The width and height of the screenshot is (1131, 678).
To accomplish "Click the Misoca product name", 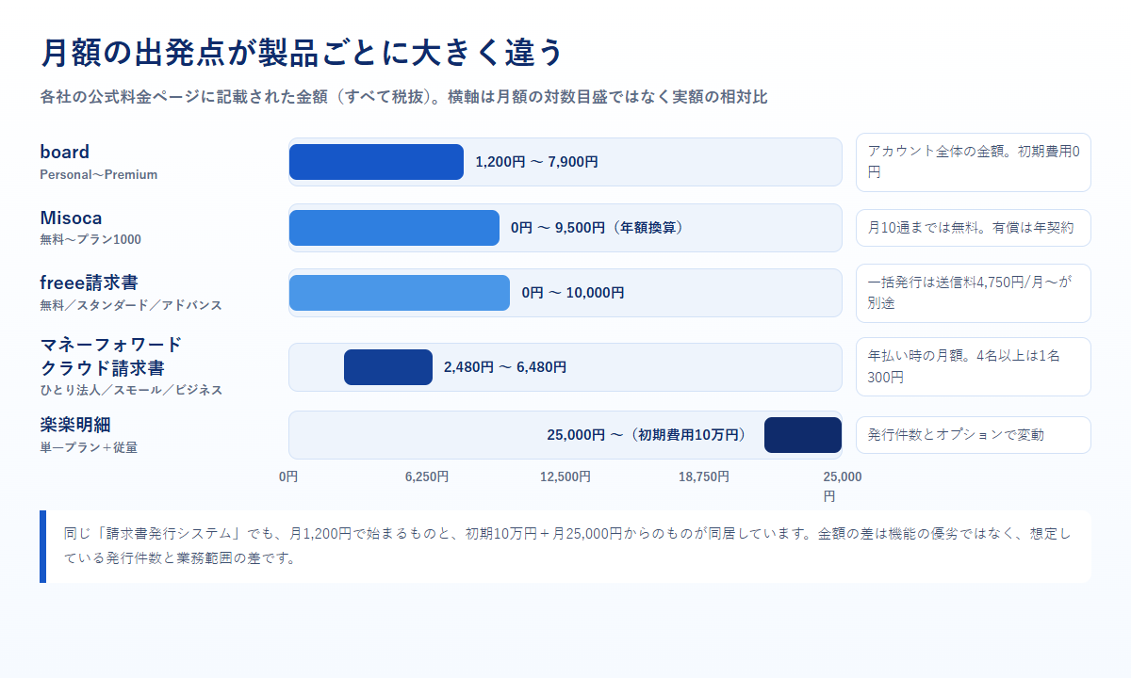I will 71,218.
